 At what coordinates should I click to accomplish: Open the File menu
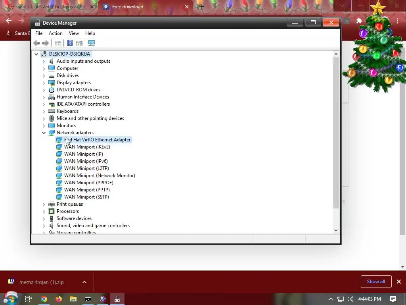pyautogui.click(x=39, y=33)
